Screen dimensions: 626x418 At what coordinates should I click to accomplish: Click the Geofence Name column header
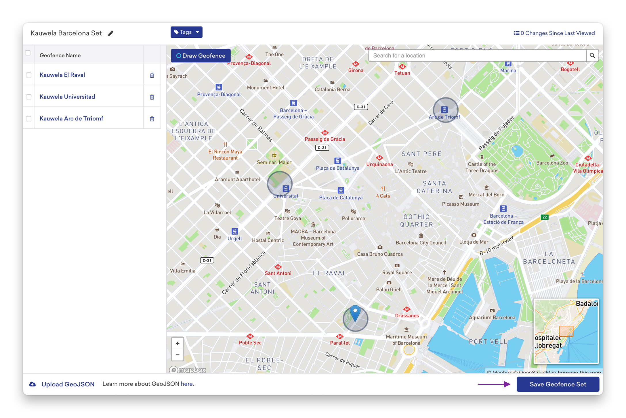tap(60, 55)
